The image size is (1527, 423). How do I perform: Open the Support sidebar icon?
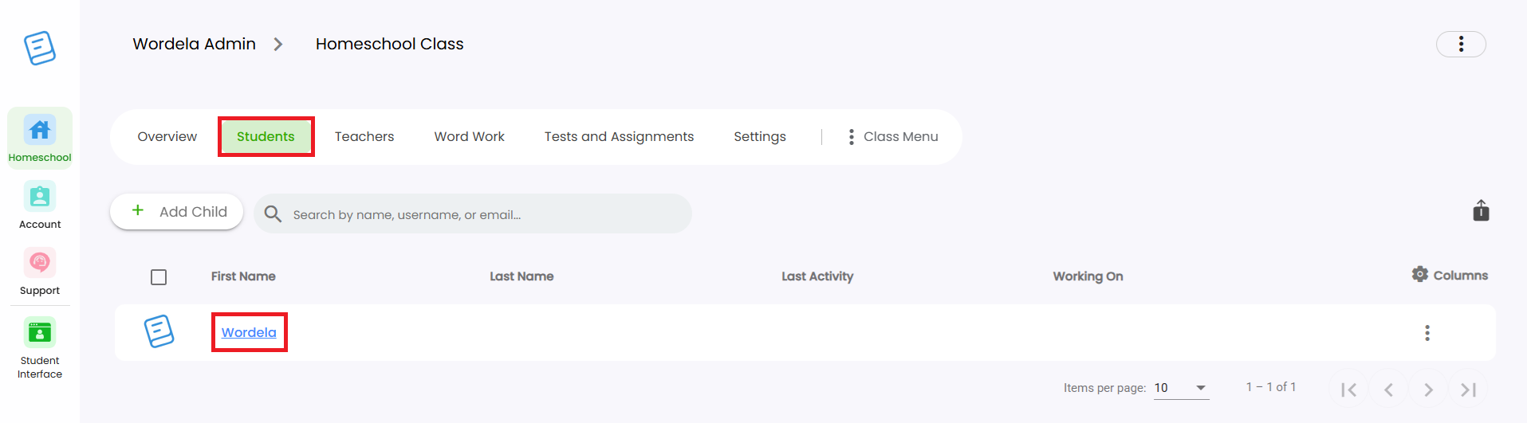(40, 272)
